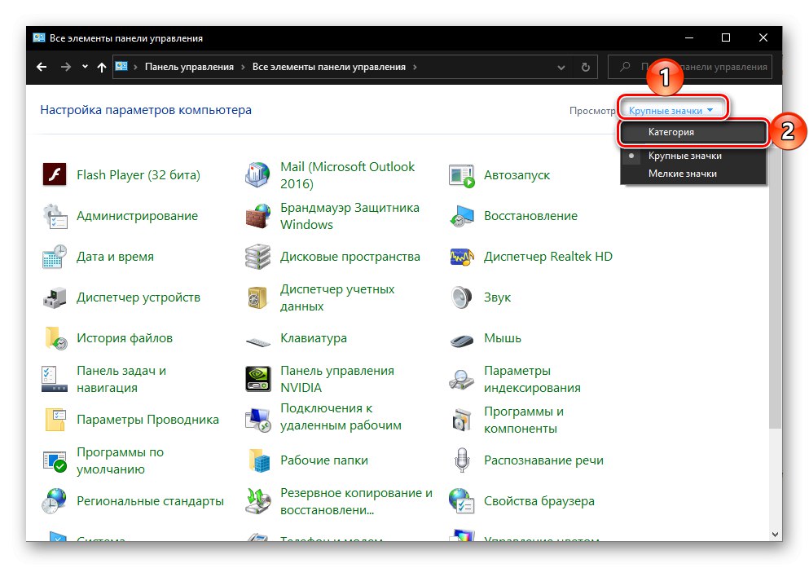Open the История файлов folder icon
This screenshot has height=568, width=809.
pyautogui.click(x=55, y=338)
